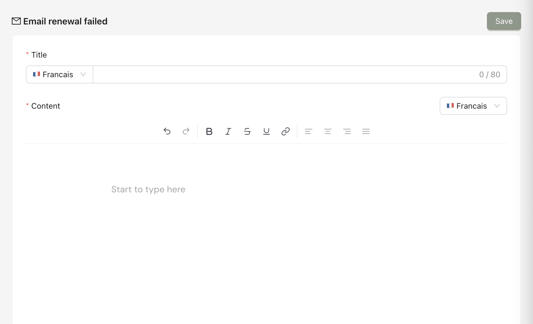Click the Undo icon in editor toolbar
The width and height of the screenshot is (533, 324).
point(167,131)
